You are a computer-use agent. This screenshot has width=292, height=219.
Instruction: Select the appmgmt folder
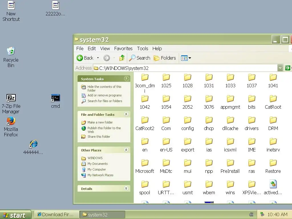230,102
